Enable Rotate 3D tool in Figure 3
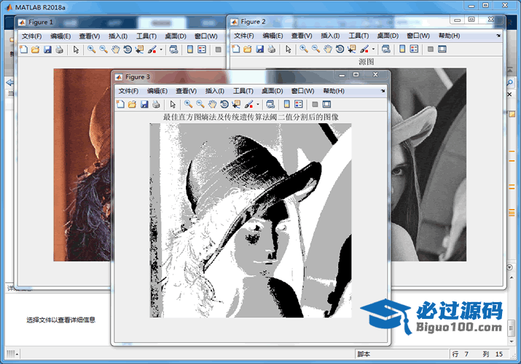 (x=224, y=104)
